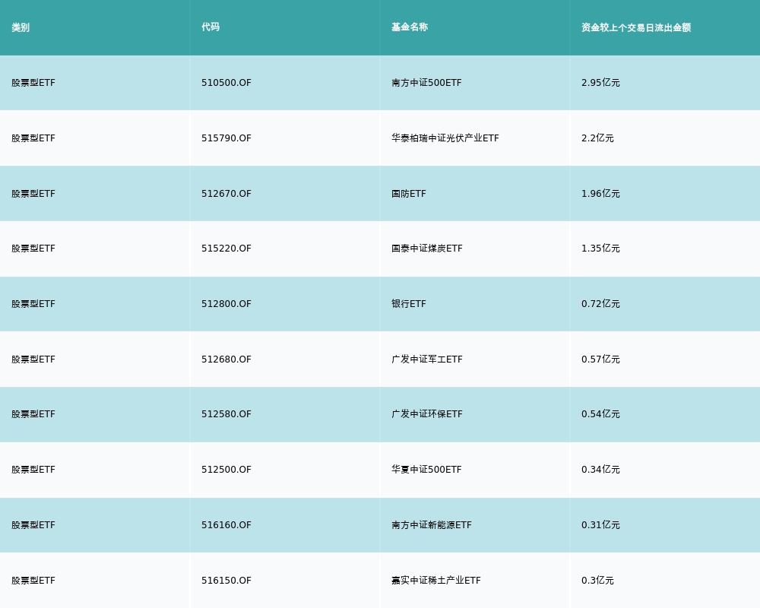
Task: Click the 资金较上个交易日流出金额 header
Action: coord(636,27)
